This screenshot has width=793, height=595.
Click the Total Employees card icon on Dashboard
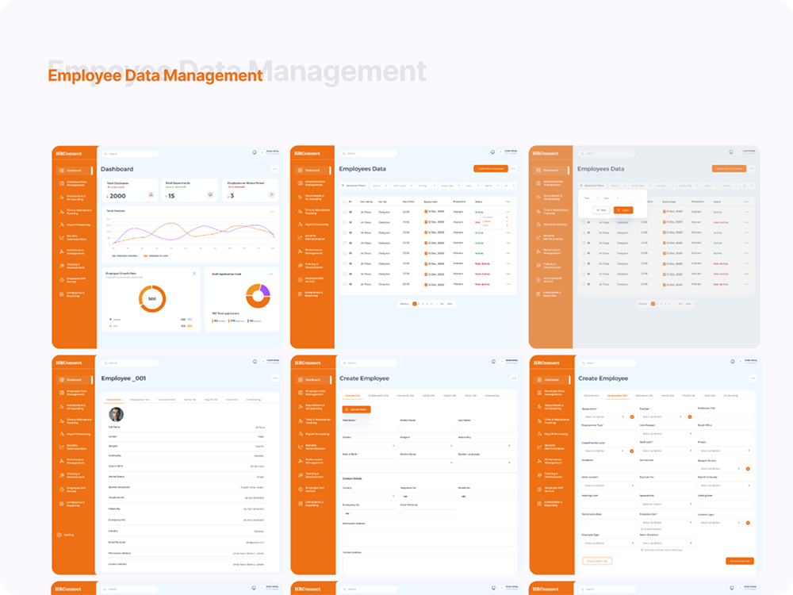tap(151, 195)
